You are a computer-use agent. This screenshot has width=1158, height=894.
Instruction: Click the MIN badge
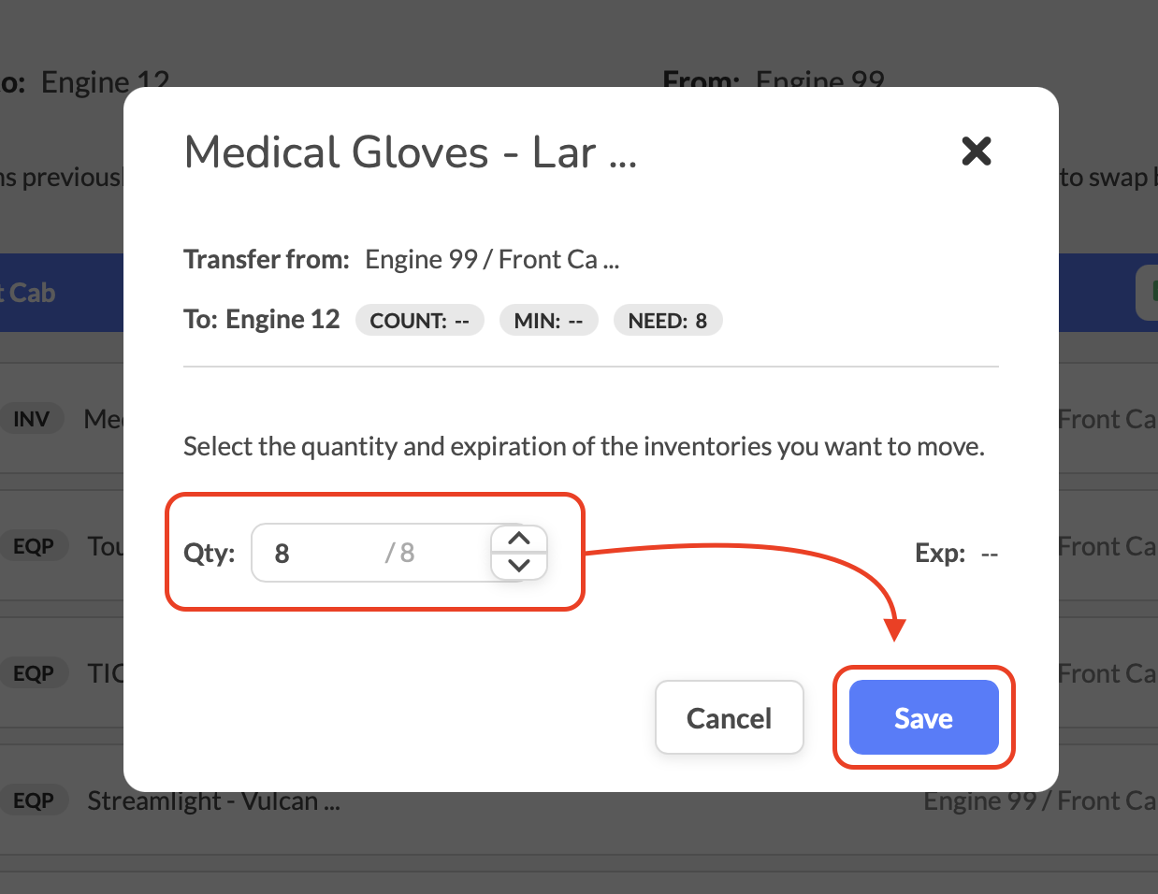(548, 321)
